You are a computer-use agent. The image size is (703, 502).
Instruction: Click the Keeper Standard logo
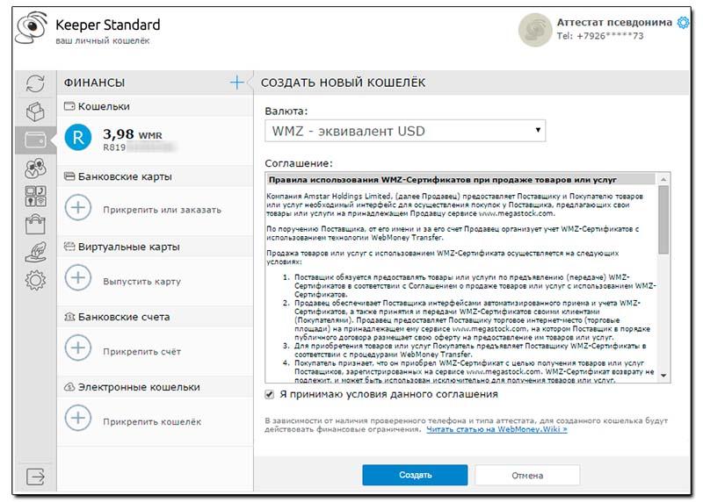[32, 28]
